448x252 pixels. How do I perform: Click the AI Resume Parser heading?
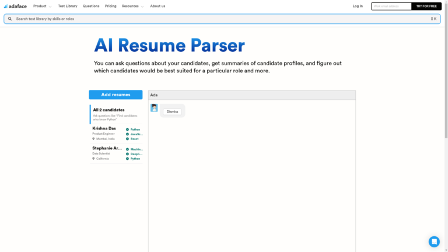tap(169, 45)
